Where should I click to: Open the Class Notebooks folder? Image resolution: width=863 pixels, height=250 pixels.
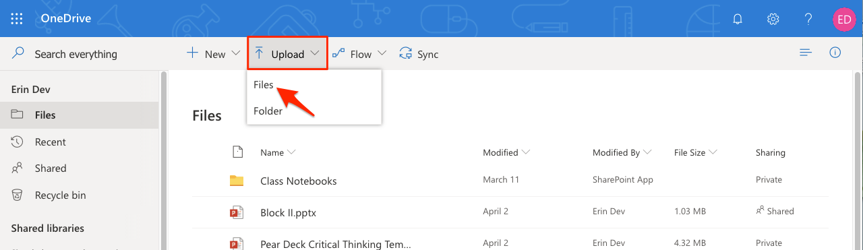(x=299, y=181)
